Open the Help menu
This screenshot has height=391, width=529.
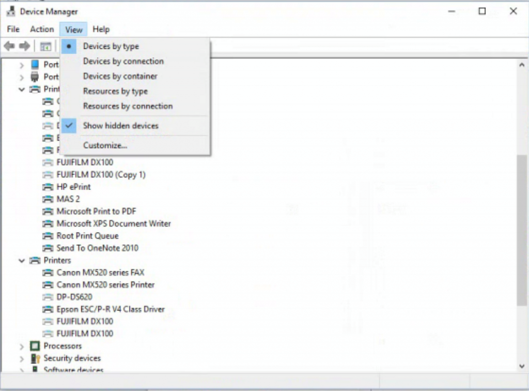tap(101, 29)
